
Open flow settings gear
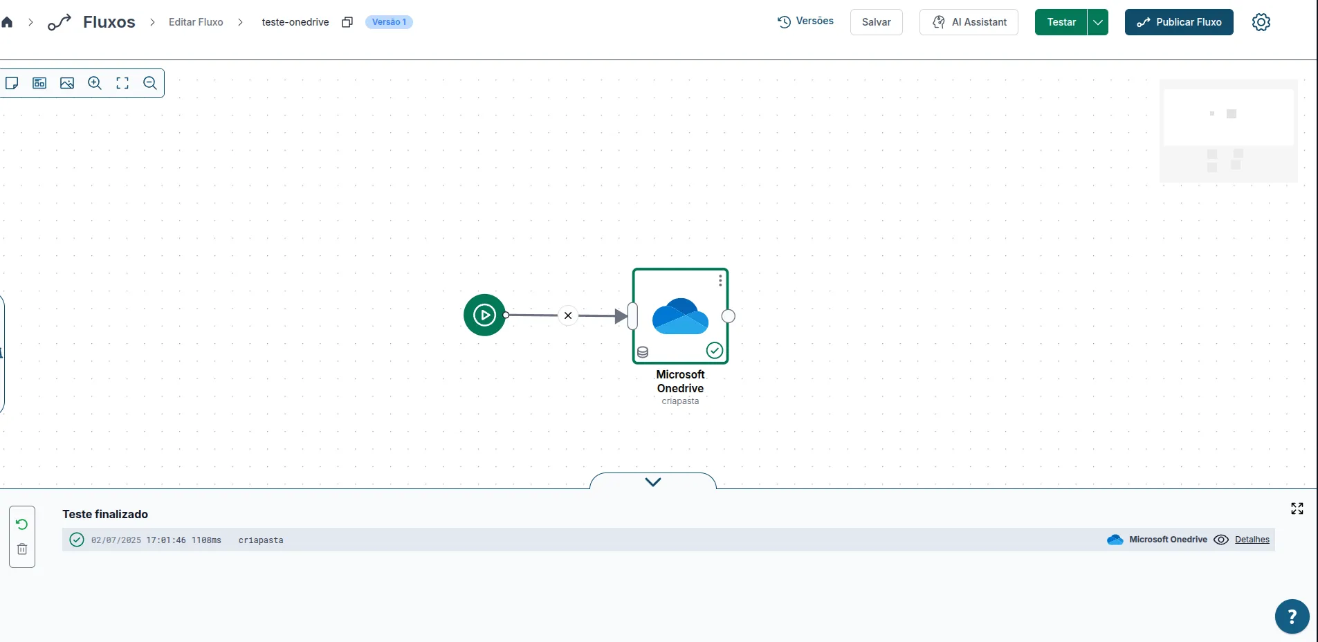pos(1261,22)
